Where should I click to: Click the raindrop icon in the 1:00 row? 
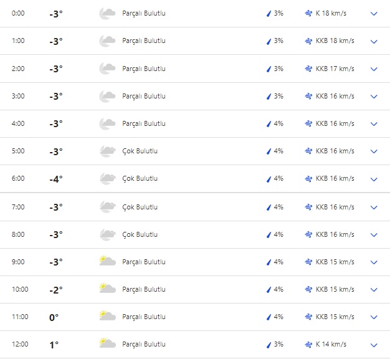tap(269, 41)
